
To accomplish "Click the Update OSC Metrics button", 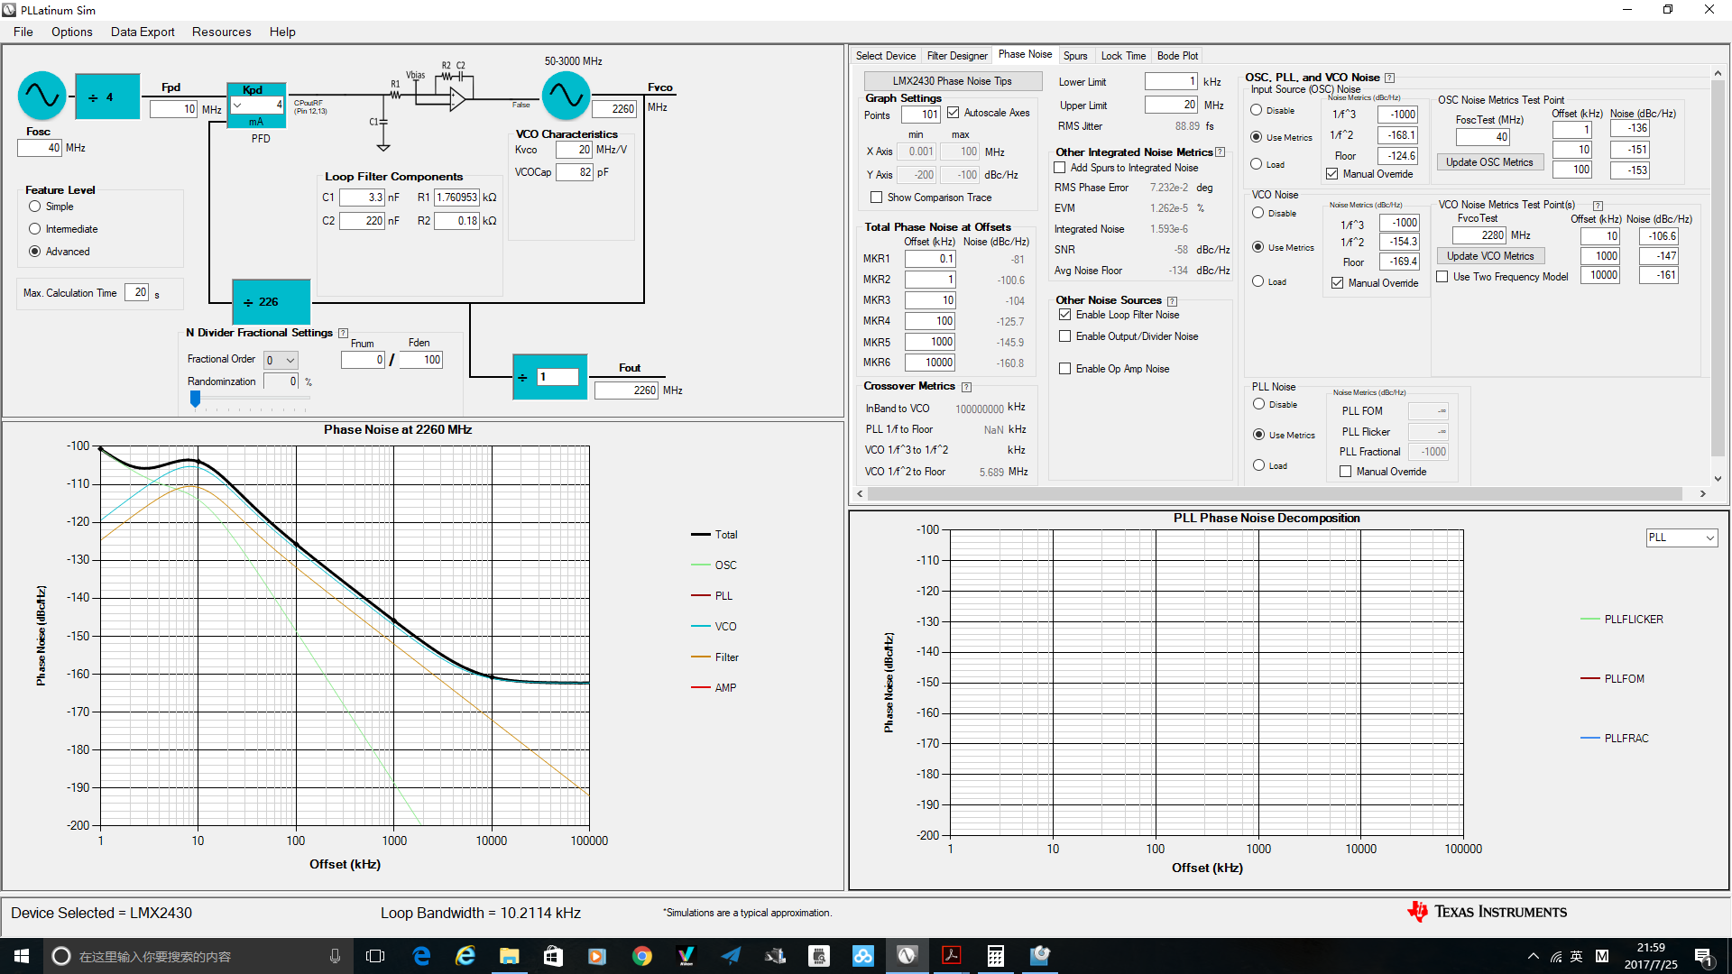I will coord(1489,162).
